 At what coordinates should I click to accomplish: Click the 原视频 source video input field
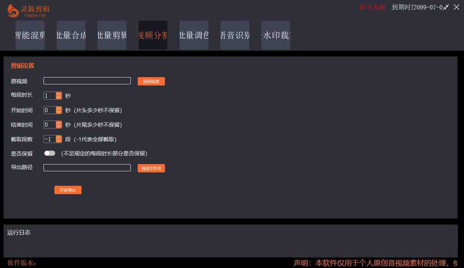pos(87,80)
